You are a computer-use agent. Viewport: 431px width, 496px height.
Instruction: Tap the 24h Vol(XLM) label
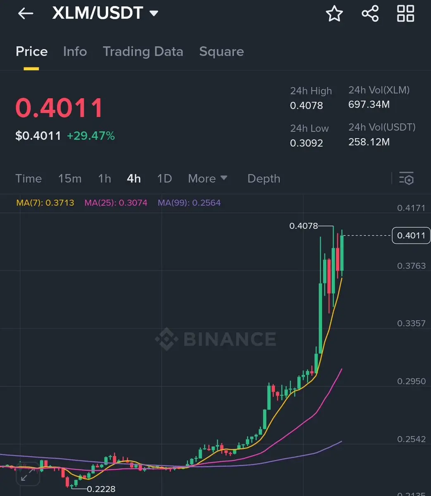(x=379, y=90)
